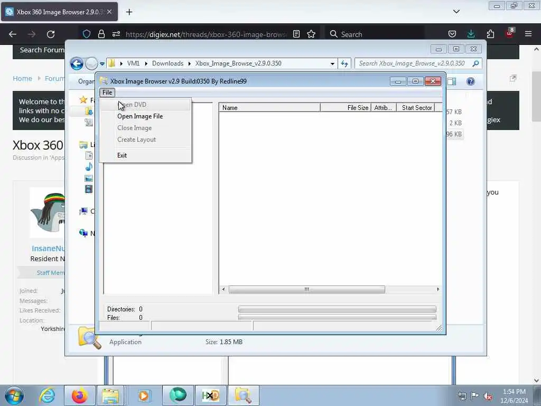Select the Network icon in Explorer sidebar
The height and width of the screenshot is (406, 541).
(x=83, y=233)
